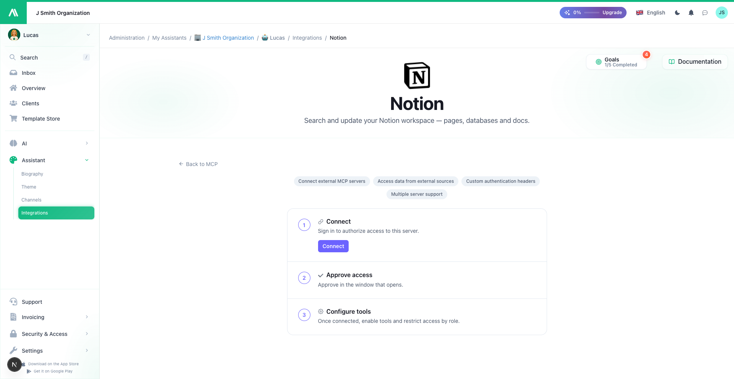Click Lucas assistant avatar in sidebar

coord(14,35)
